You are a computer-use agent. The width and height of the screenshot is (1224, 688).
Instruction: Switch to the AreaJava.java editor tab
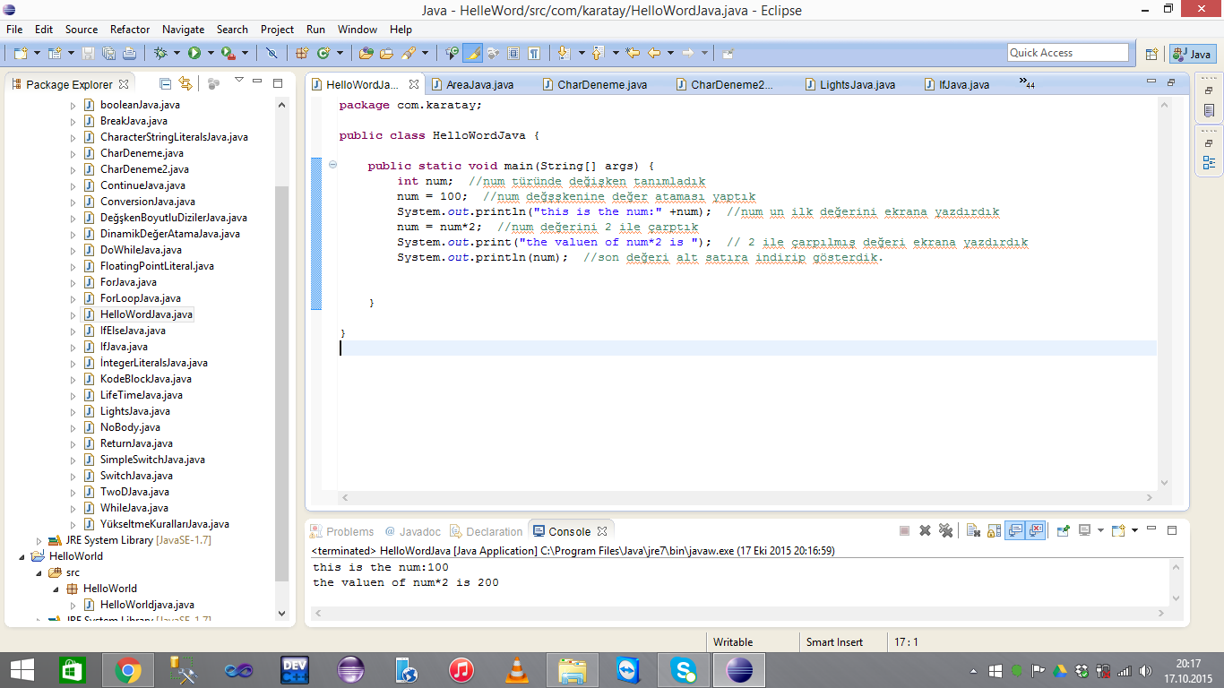click(471, 84)
